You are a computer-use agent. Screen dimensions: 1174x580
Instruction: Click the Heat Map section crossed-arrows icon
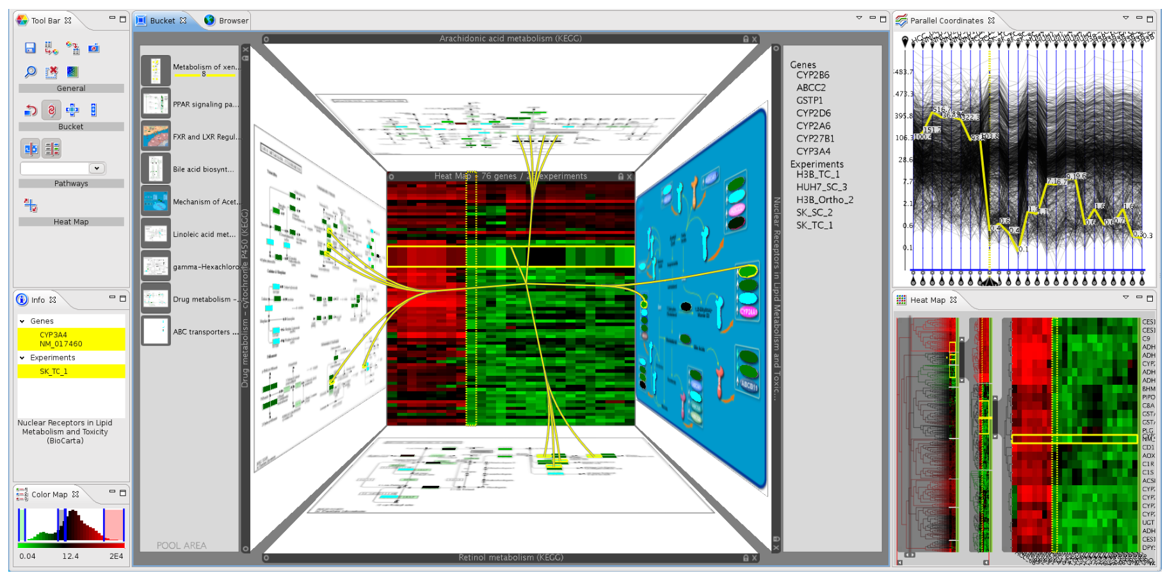coord(30,205)
